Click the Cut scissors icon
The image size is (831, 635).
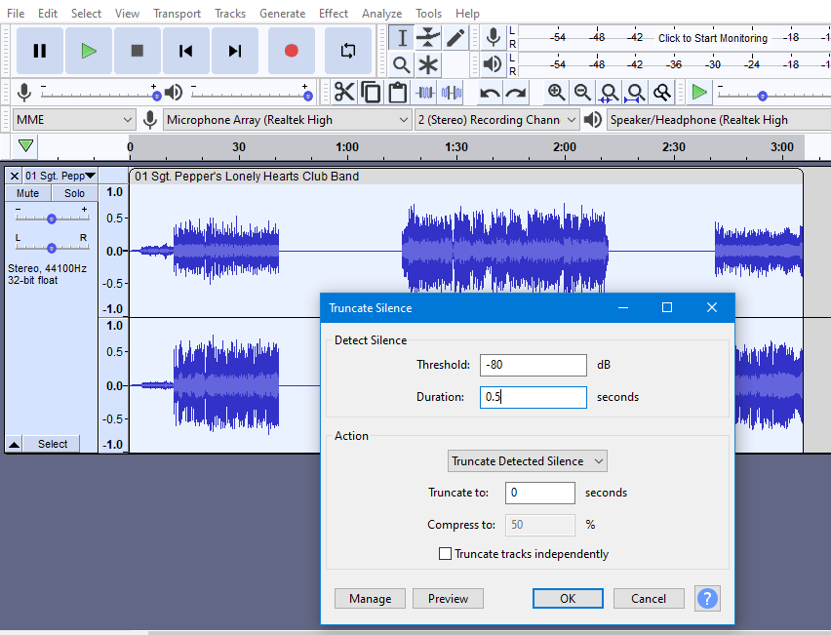click(x=344, y=93)
